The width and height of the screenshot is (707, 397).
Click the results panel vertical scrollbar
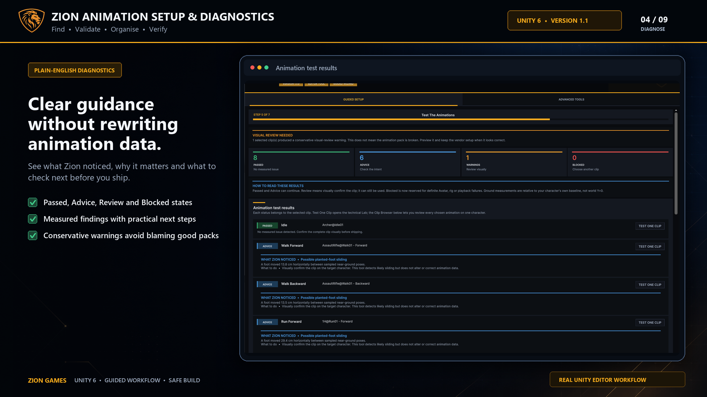click(676, 163)
